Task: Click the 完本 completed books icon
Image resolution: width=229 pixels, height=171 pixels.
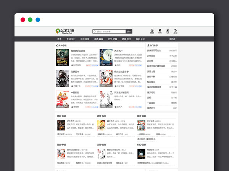Action: 168,31
